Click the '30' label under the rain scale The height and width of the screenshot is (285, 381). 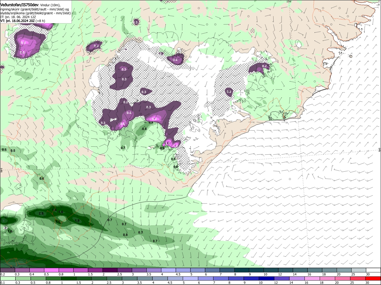367,283
